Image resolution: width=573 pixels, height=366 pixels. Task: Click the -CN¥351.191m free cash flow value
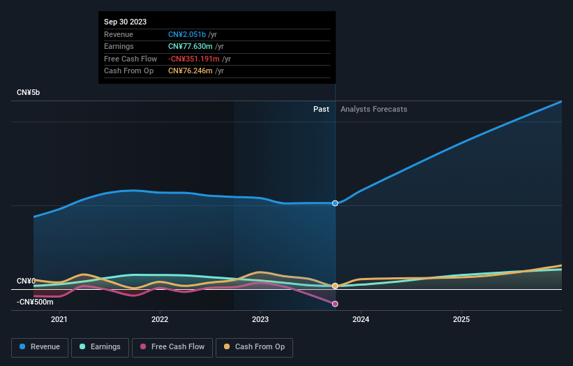click(194, 59)
